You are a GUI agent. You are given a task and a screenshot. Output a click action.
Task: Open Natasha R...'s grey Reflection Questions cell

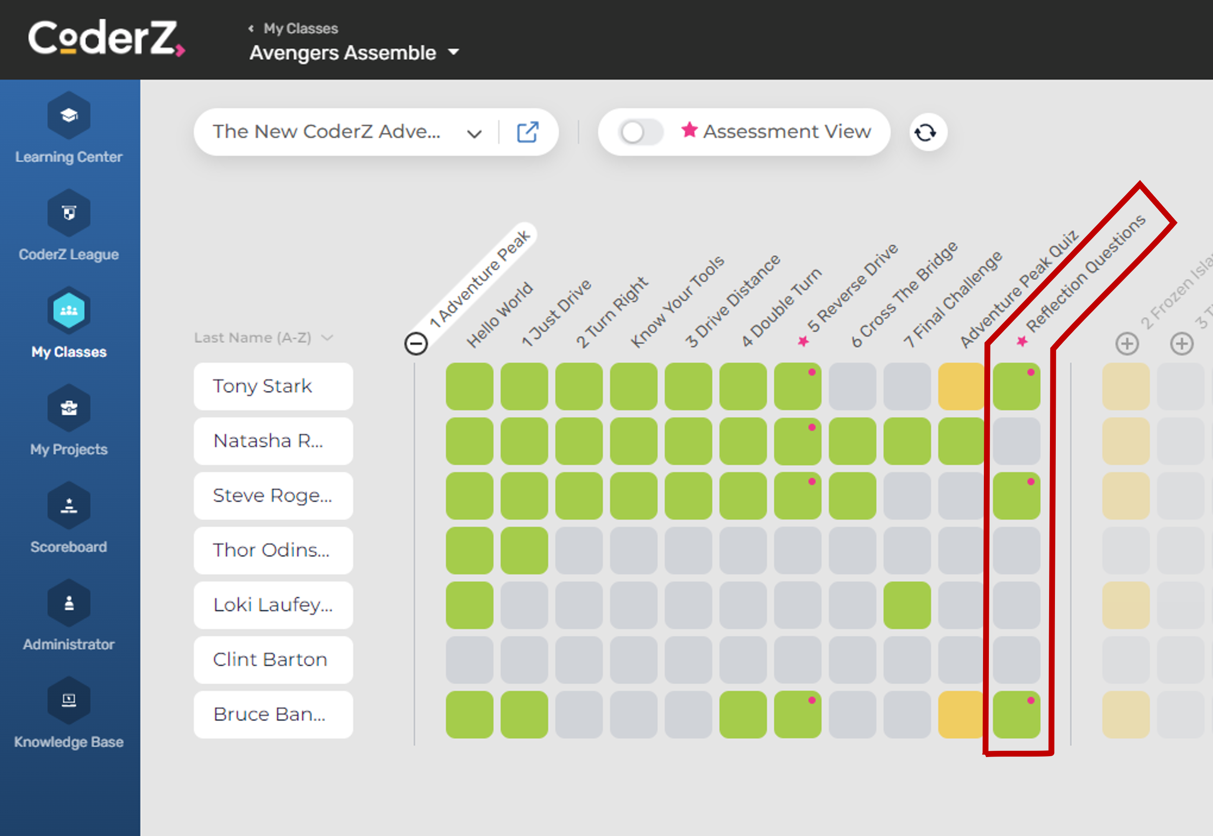(1016, 441)
